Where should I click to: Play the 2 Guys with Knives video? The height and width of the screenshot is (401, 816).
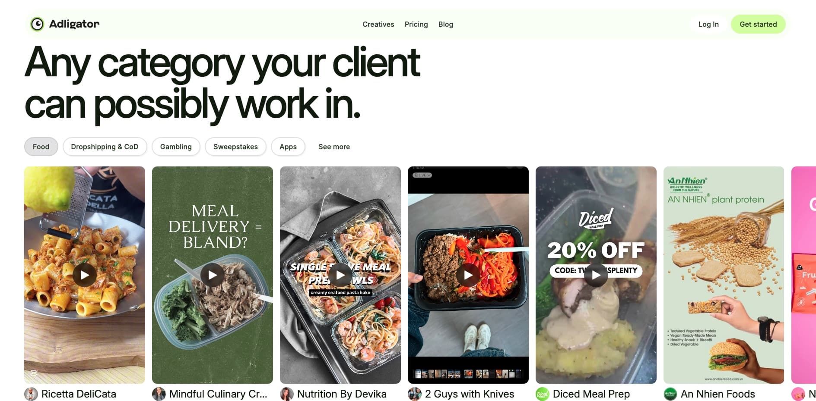pos(468,275)
